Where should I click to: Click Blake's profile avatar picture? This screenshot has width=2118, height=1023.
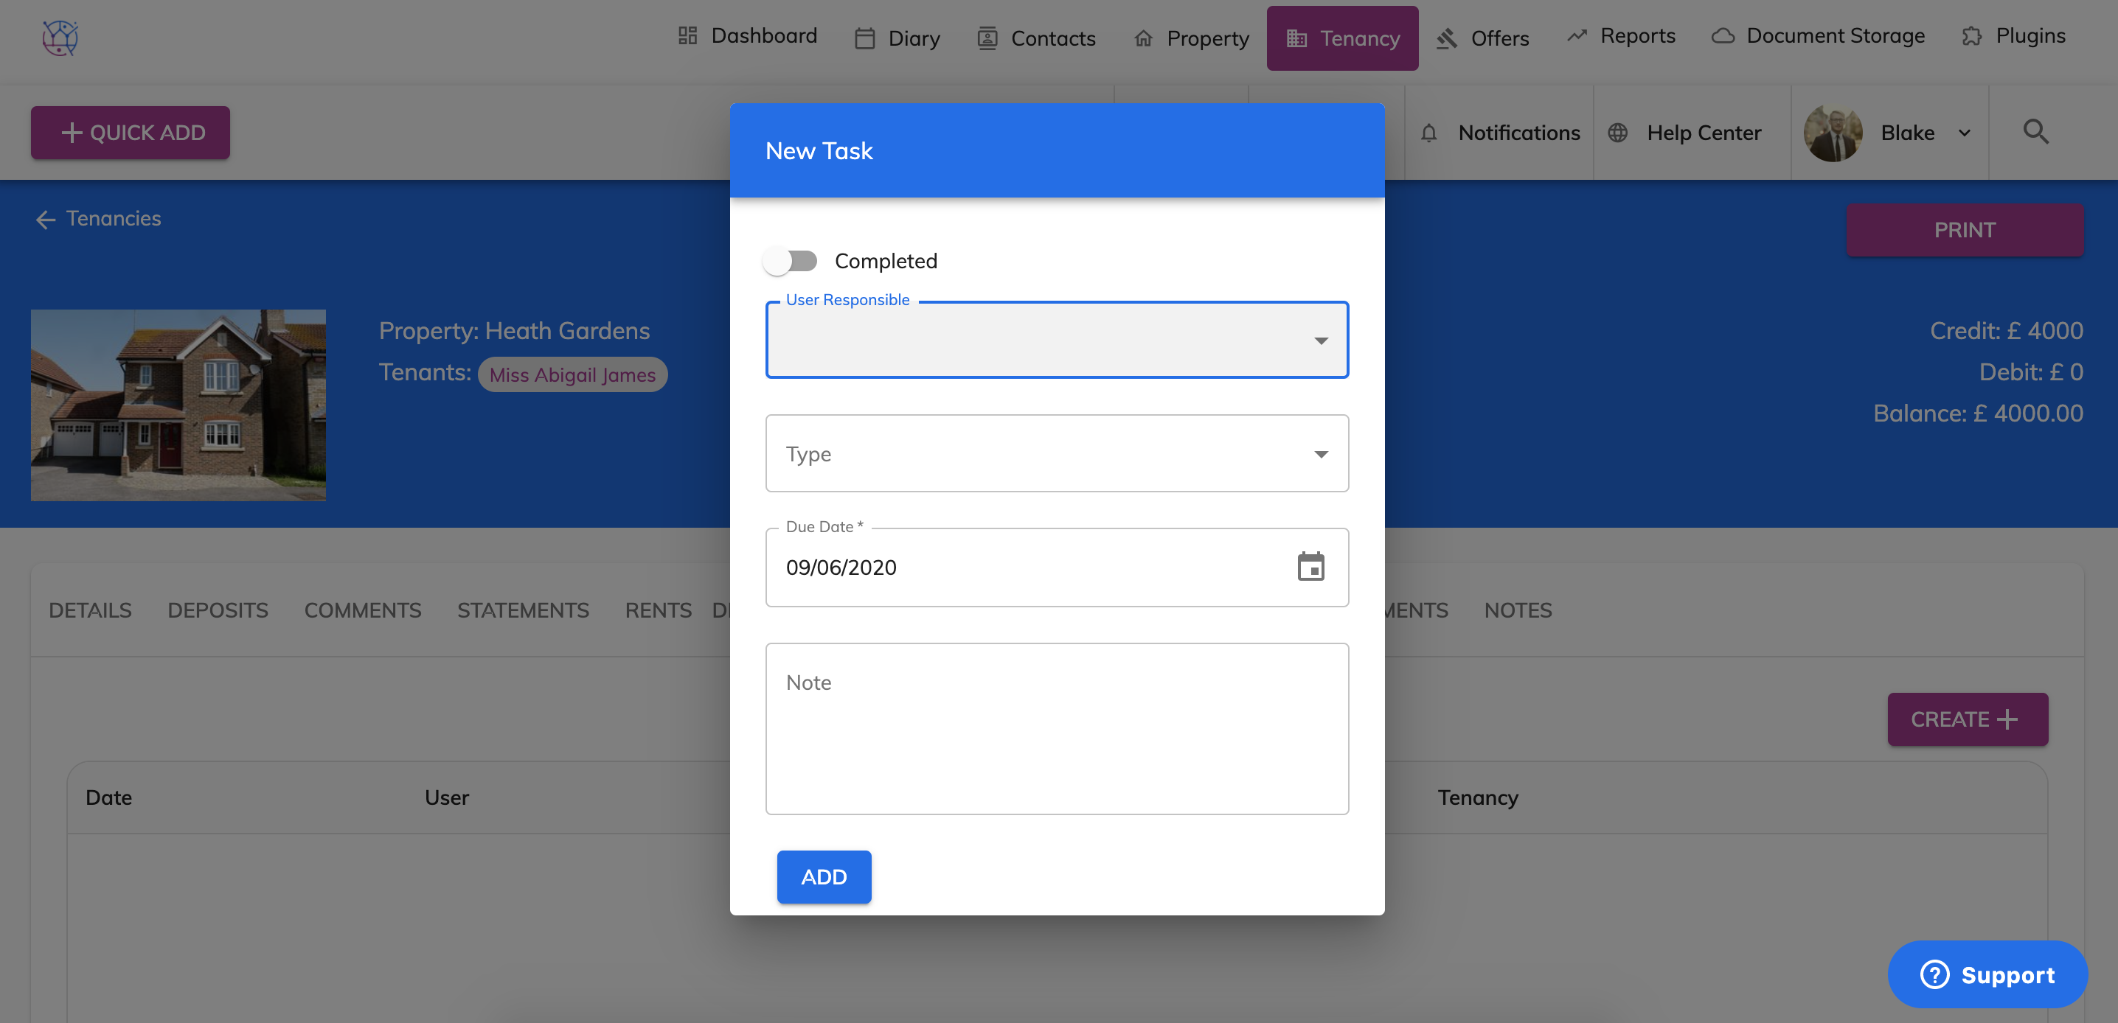click(x=1832, y=133)
